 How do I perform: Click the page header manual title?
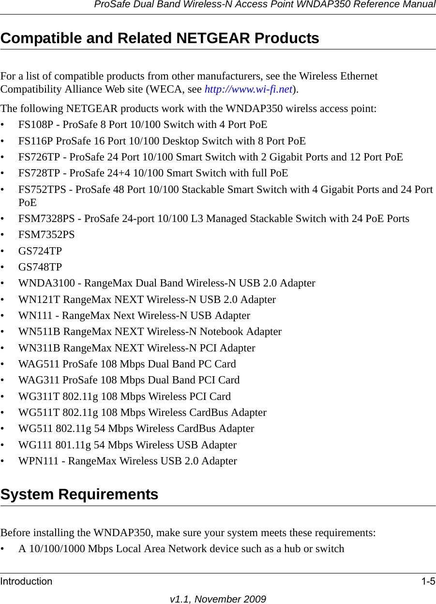coord(265,5)
